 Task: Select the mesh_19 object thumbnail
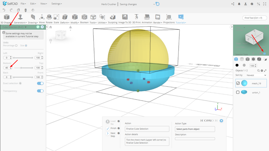point(244,83)
